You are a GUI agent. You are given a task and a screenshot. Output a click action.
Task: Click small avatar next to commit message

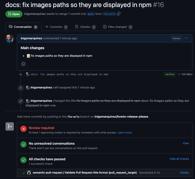click(27, 74)
